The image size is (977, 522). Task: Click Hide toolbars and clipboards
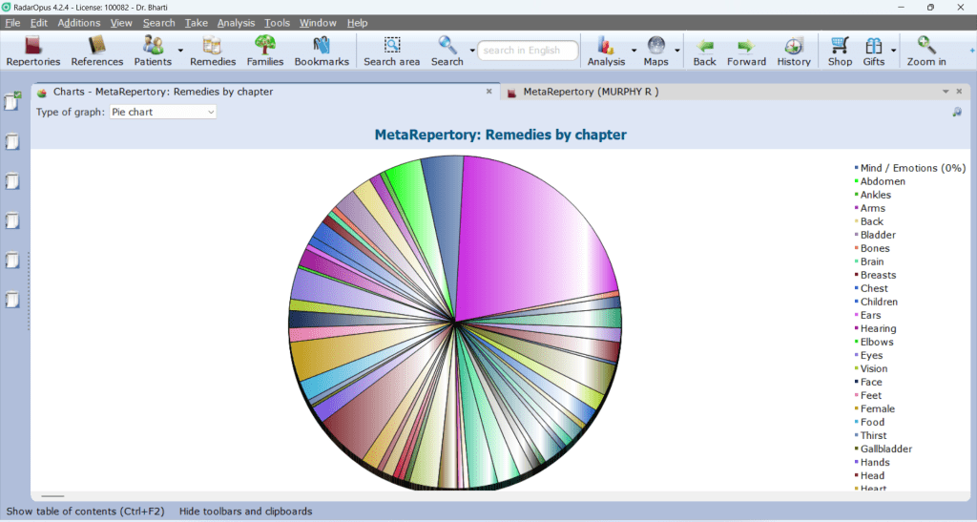pyautogui.click(x=245, y=512)
